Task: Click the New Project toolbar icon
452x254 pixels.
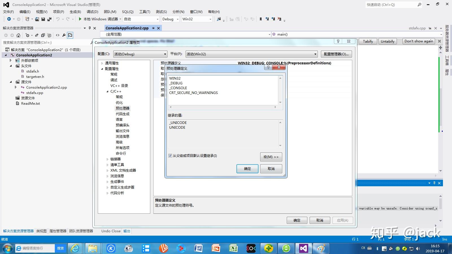Action: click(x=27, y=19)
